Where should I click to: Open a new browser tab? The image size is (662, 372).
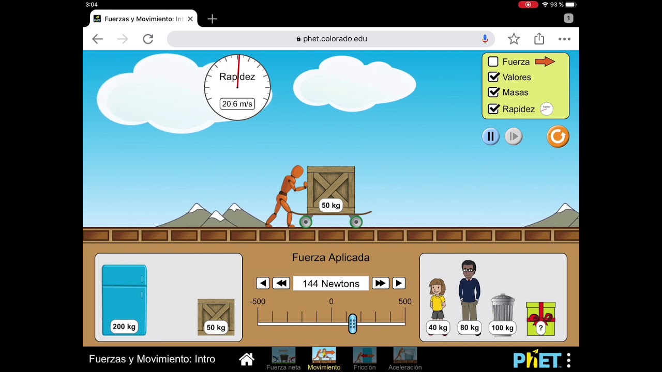point(212,19)
